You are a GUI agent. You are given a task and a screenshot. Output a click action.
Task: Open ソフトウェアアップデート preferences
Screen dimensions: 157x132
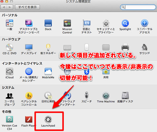tap(67, 96)
